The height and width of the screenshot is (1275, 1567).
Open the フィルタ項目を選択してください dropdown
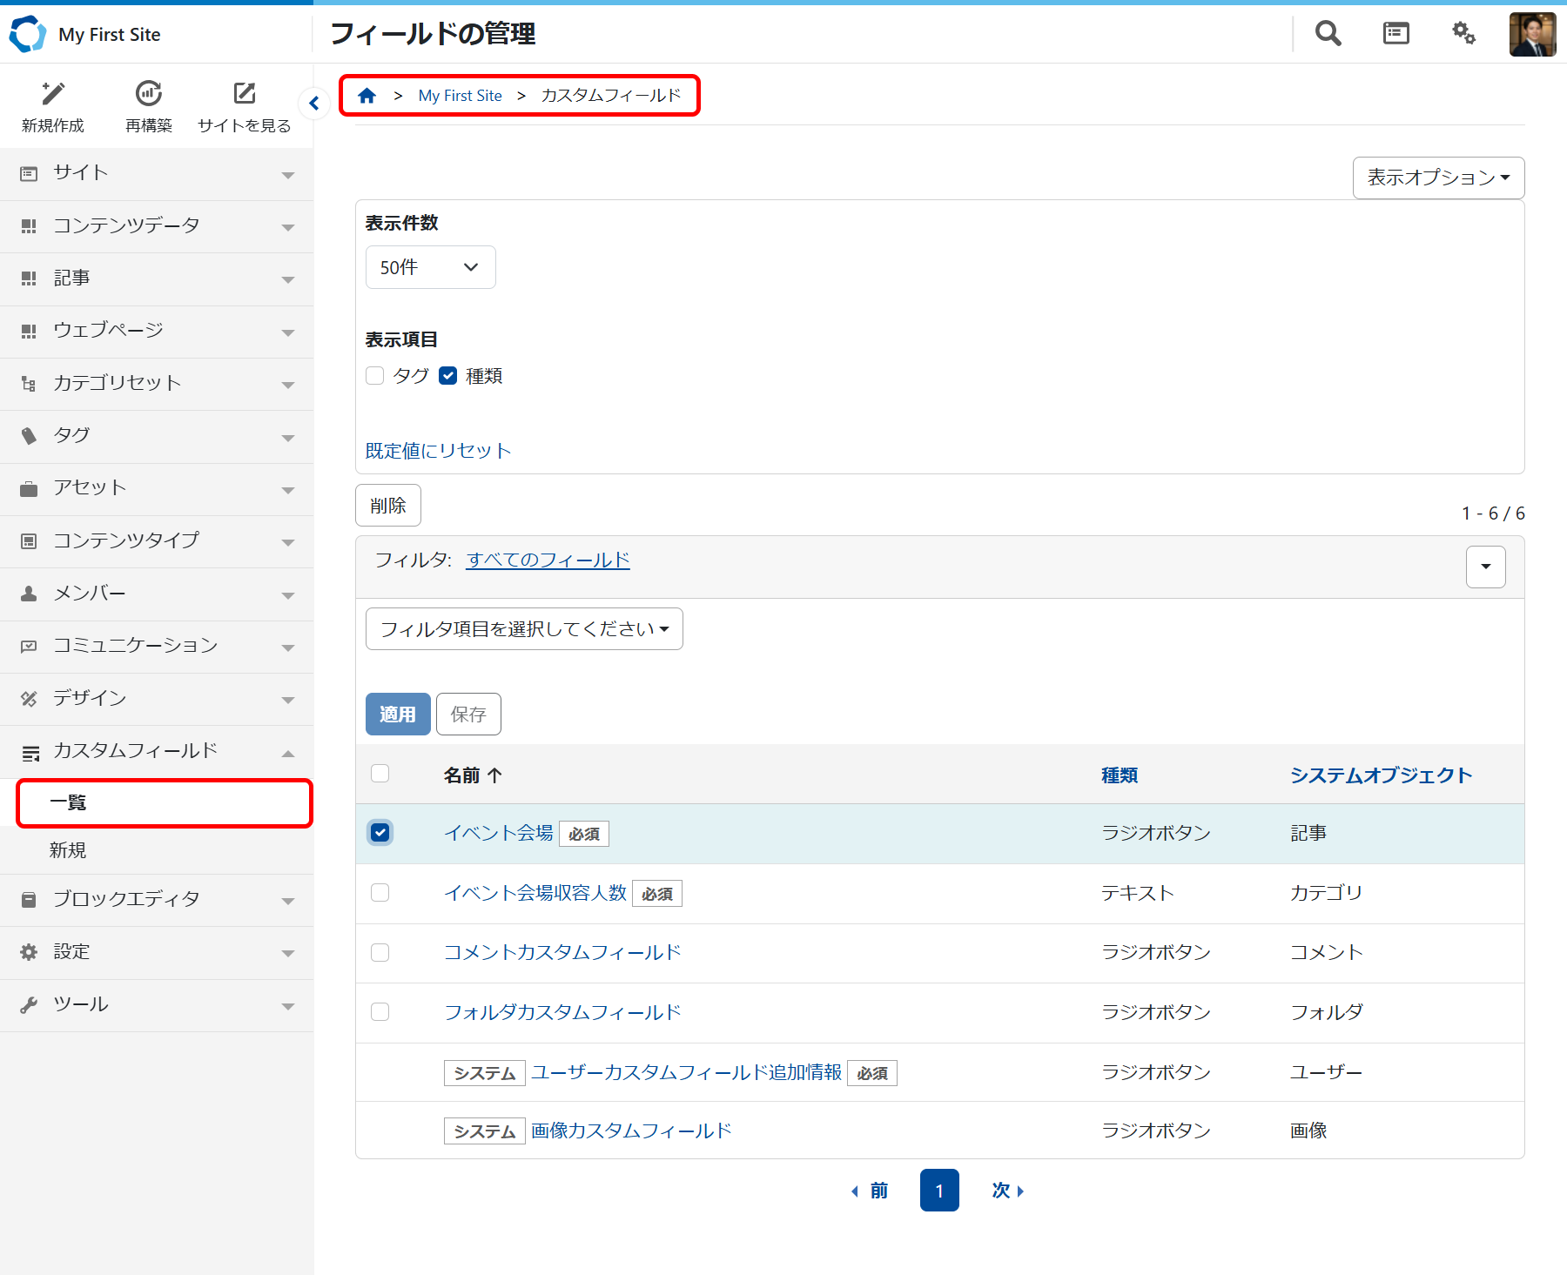[524, 629]
